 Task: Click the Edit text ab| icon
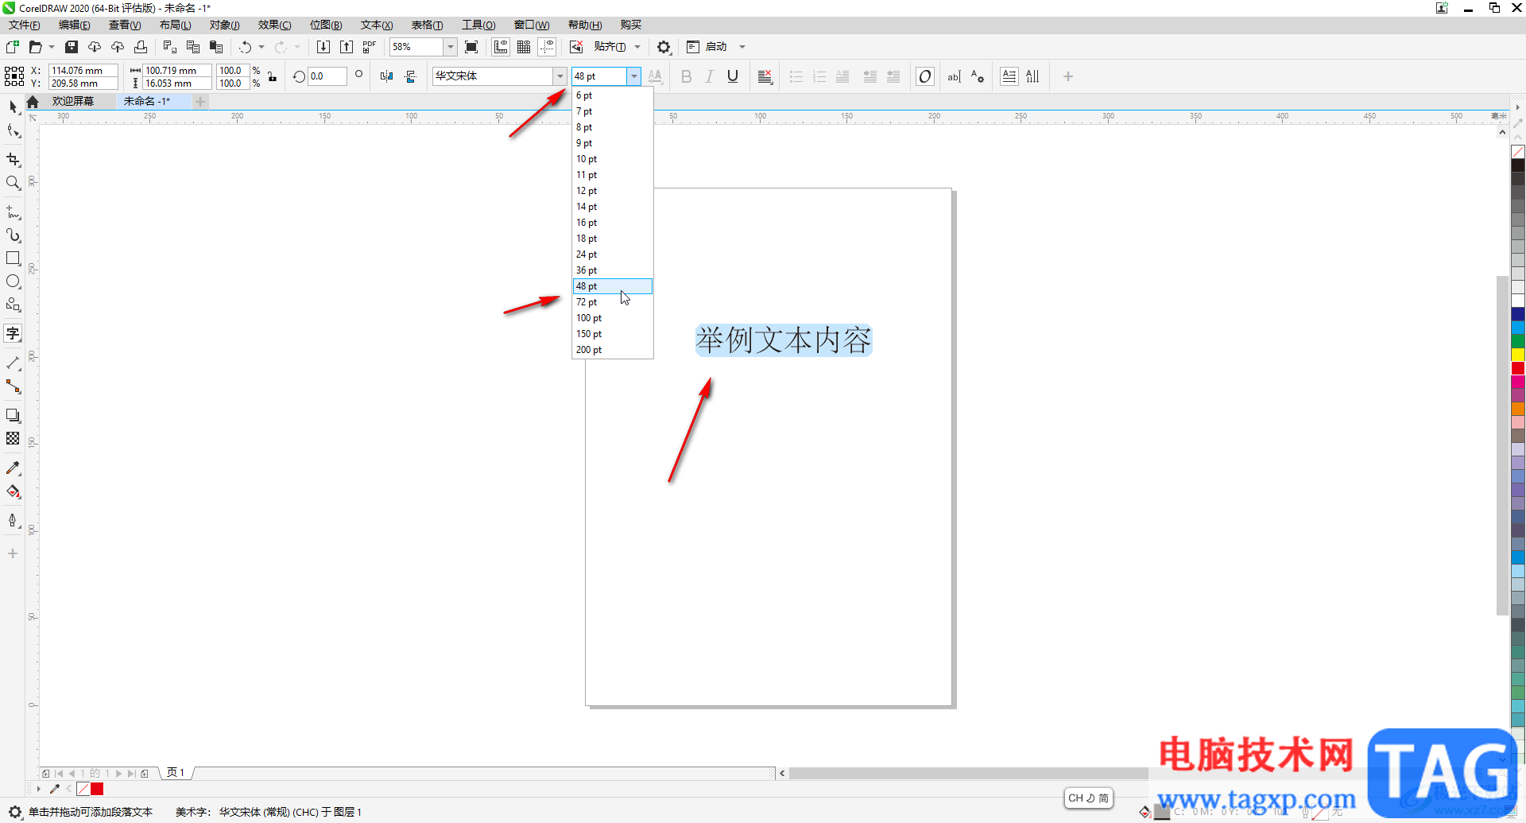click(955, 76)
